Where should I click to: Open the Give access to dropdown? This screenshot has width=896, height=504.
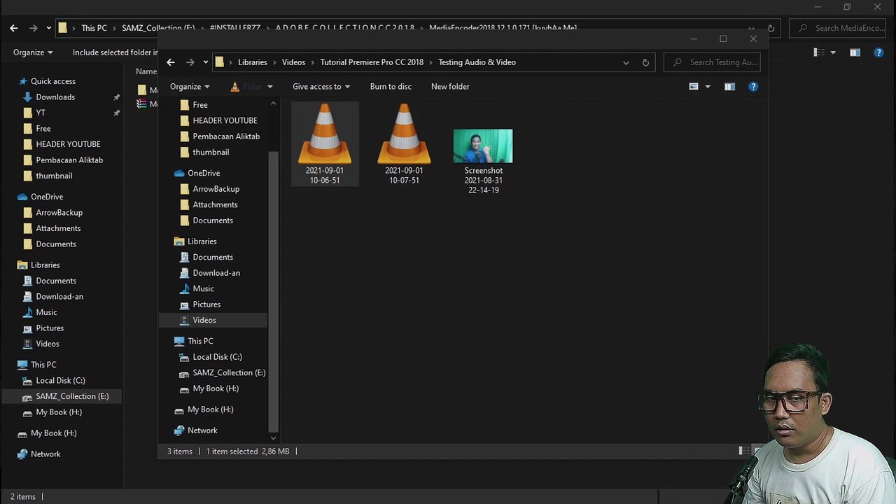(x=321, y=87)
